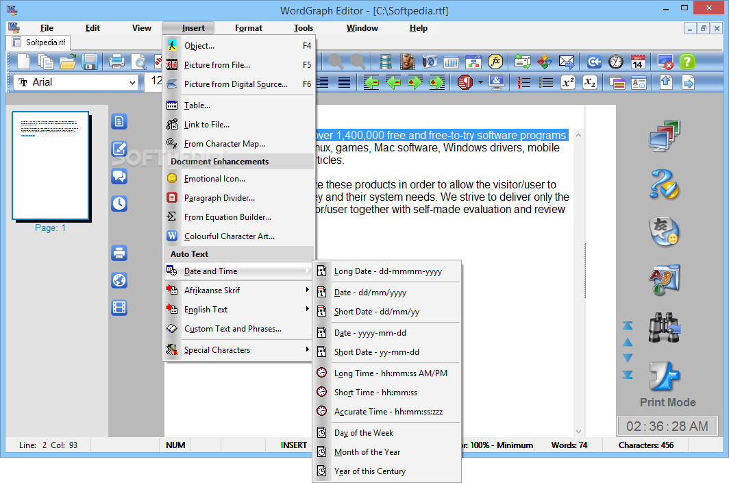The height and width of the screenshot is (483, 729).
Task: Open print preview with the magnifier page icon
Action: [x=138, y=62]
